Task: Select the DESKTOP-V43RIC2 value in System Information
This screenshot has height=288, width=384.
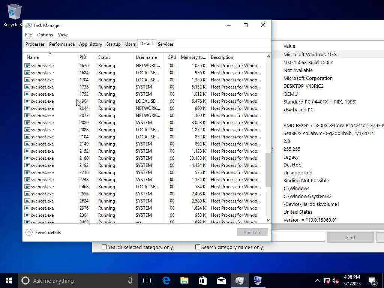Action: coord(303,86)
